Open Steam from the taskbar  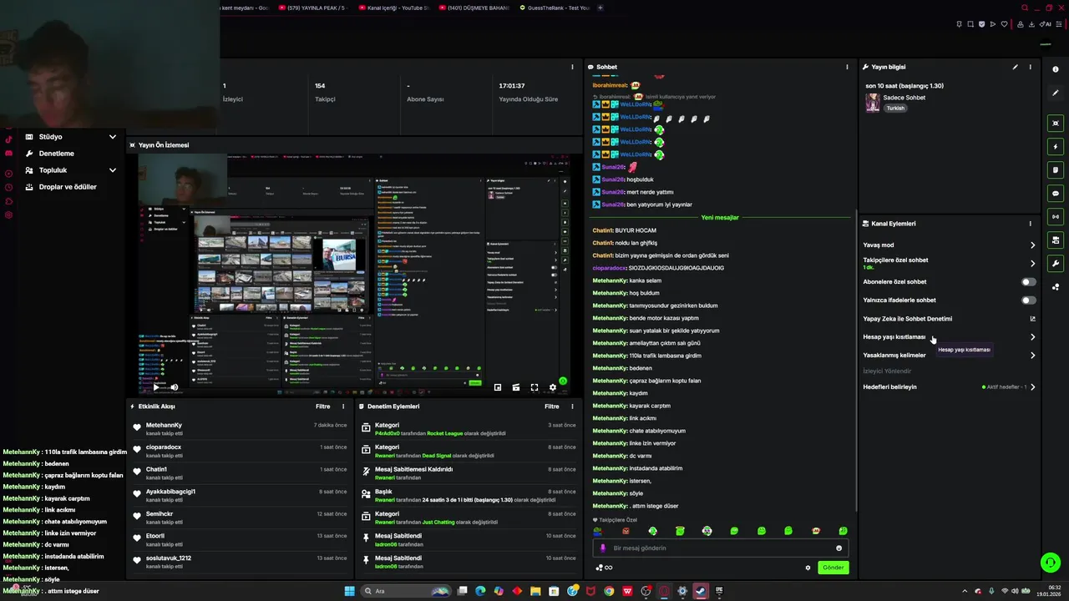[701, 591]
